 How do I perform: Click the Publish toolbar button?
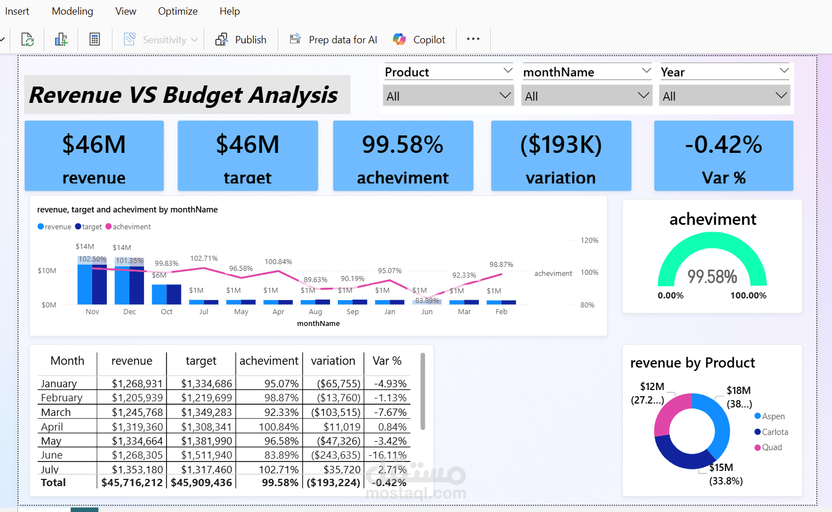[241, 39]
